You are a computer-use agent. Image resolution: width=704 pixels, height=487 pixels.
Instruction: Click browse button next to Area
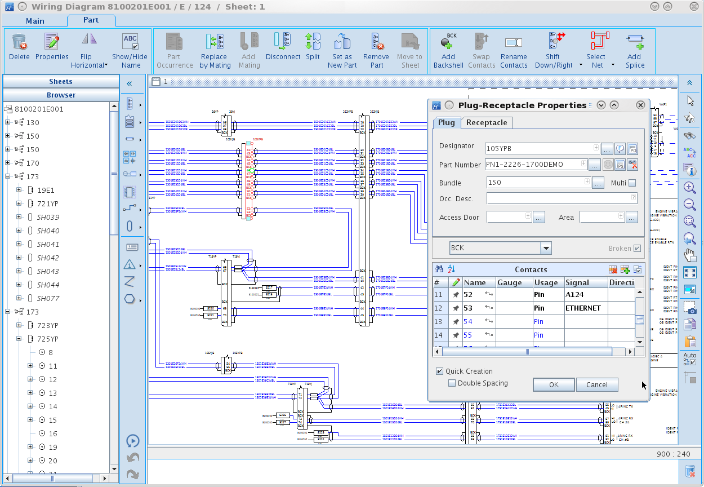pyautogui.click(x=631, y=217)
